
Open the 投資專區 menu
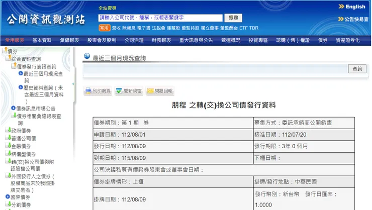click(x=258, y=40)
